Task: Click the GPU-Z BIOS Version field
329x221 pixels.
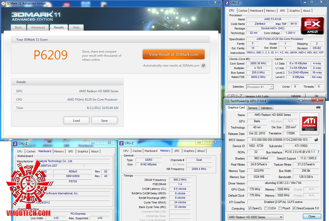Action: coord(279,140)
